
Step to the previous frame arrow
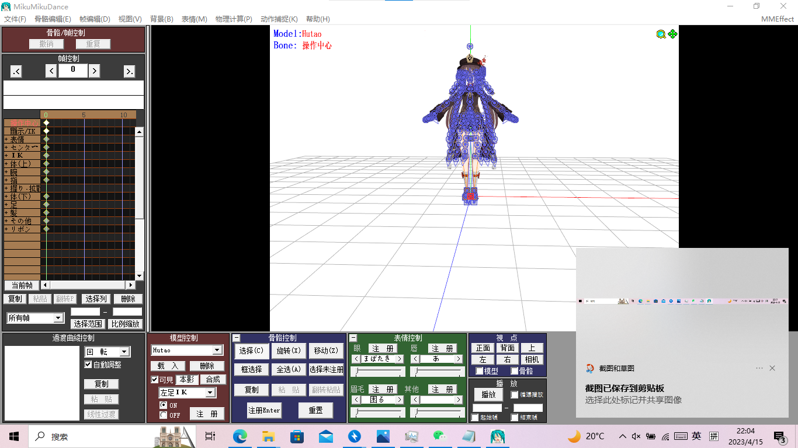(51, 71)
